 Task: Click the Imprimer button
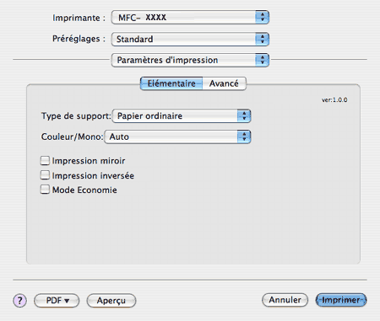coord(341,300)
